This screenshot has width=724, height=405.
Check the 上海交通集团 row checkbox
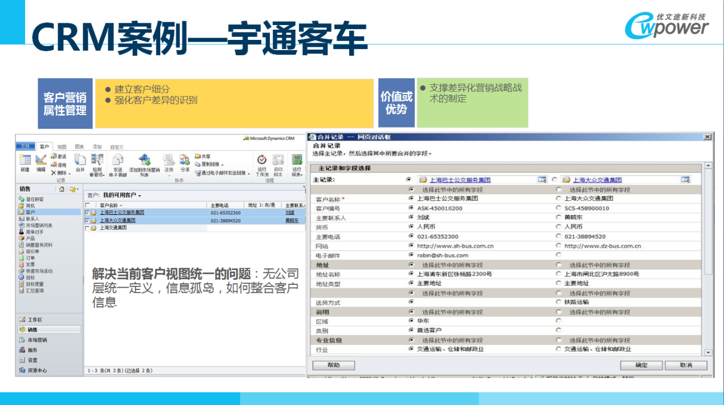[x=87, y=228]
